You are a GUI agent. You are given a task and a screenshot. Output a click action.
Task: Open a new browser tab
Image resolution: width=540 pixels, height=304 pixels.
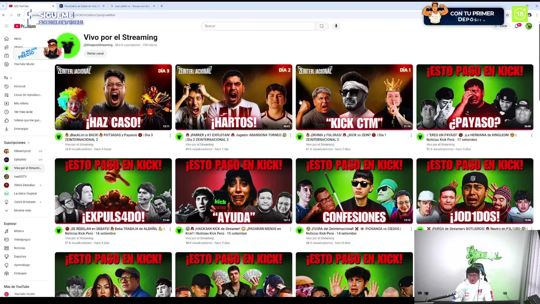(x=162, y=6)
